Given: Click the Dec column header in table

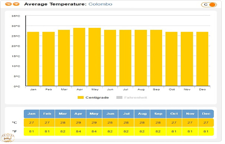Looking at the screenshot, I should point(205,114).
